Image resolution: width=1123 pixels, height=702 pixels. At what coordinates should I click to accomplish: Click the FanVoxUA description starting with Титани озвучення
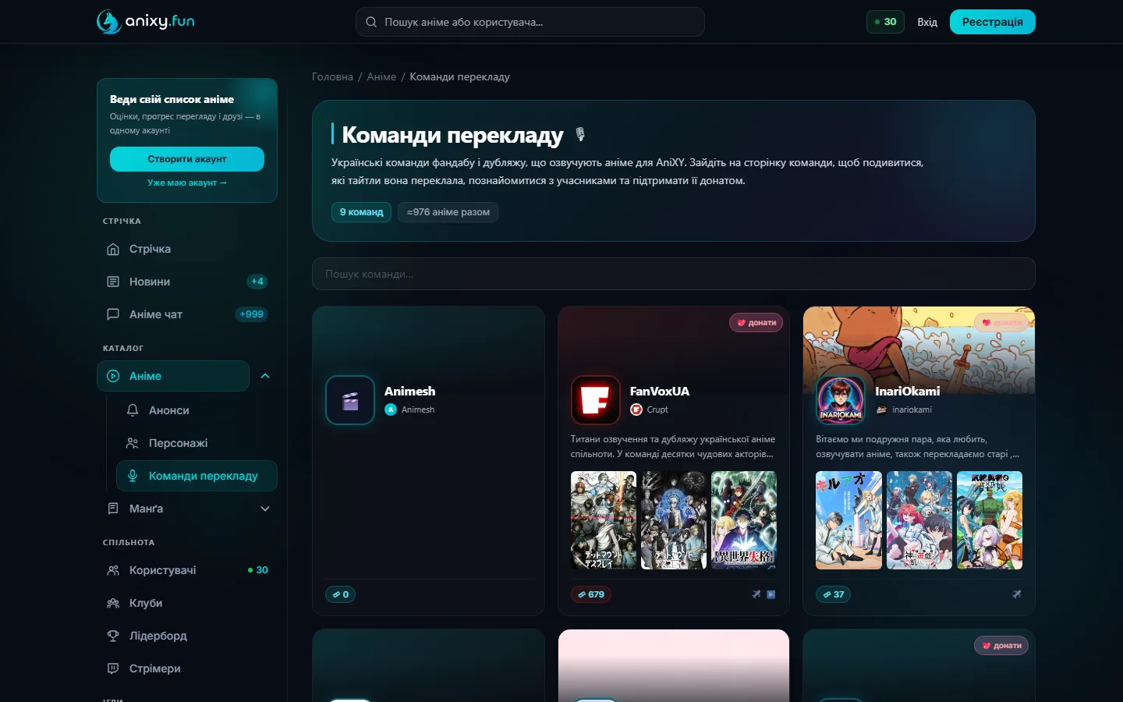coord(673,447)
